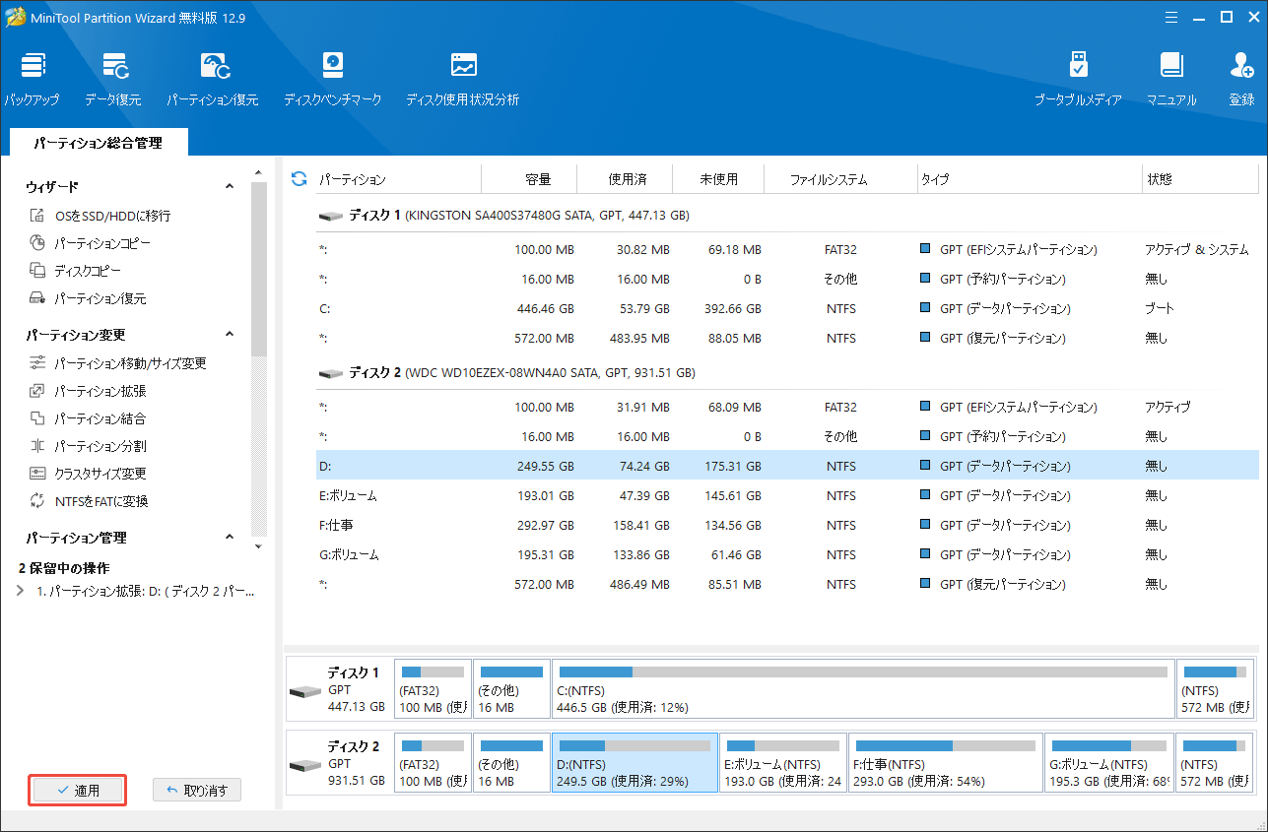Open the マニュアル manual

tap(1171, 79)
